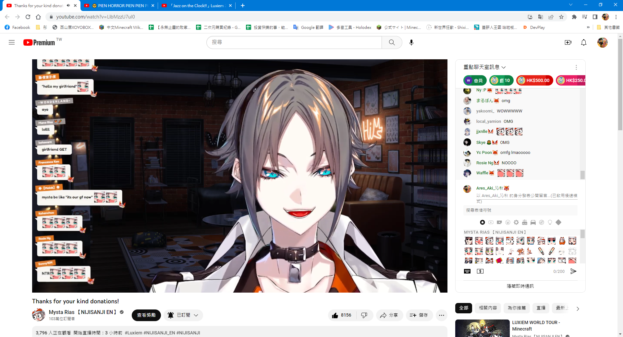This screenshot has width=623, height=337.
Task: Toggle the Chrome side panel
Action: pyautogui.click(x=595, y=17)
